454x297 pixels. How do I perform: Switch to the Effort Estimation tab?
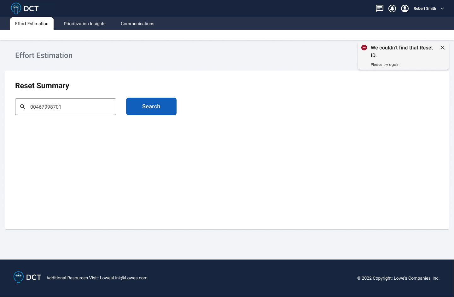click(32, 24)
